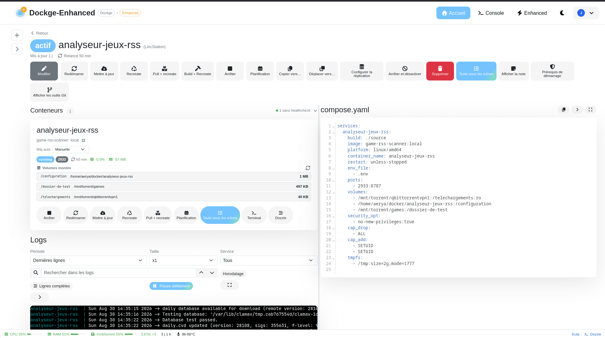Open Dozzle for the container

tap(281, 215)
